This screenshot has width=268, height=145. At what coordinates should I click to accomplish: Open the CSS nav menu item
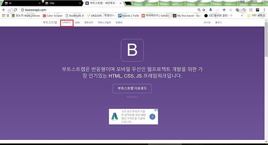(77, 23)
